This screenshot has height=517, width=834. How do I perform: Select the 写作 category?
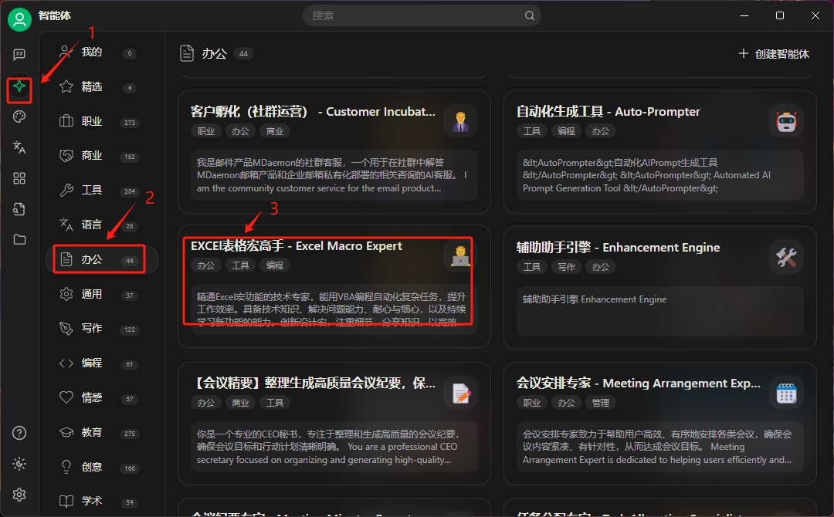click(102, 329)
